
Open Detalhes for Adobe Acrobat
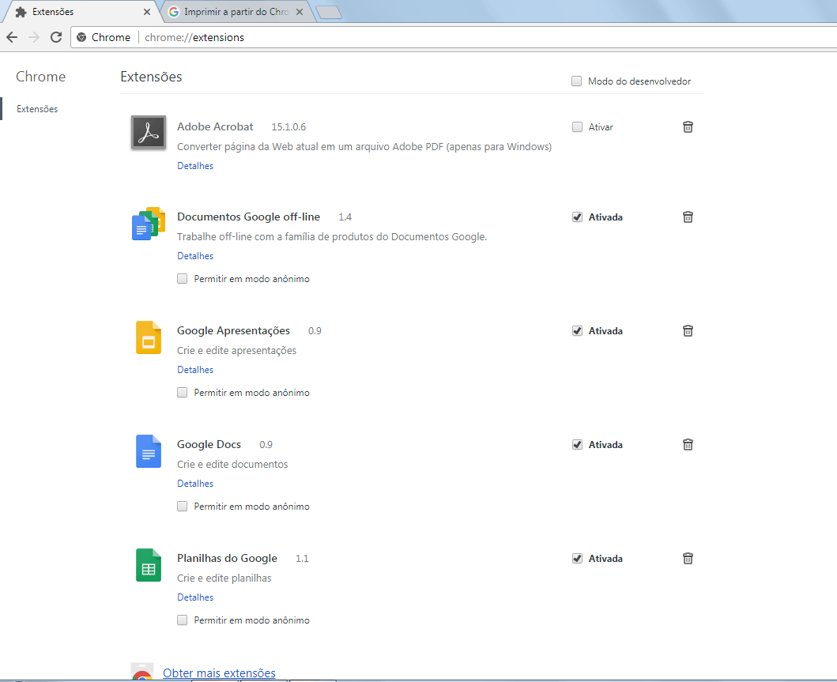[x=195, y=166]
